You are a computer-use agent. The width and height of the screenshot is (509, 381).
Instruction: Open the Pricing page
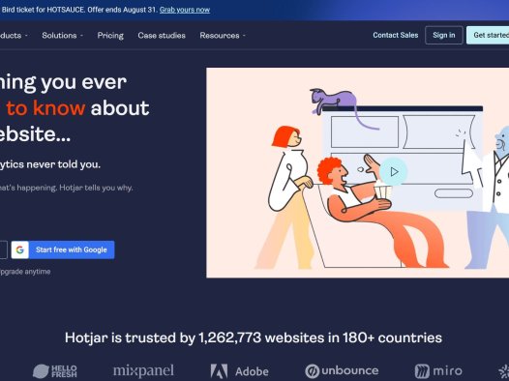(x=110, y=36)
